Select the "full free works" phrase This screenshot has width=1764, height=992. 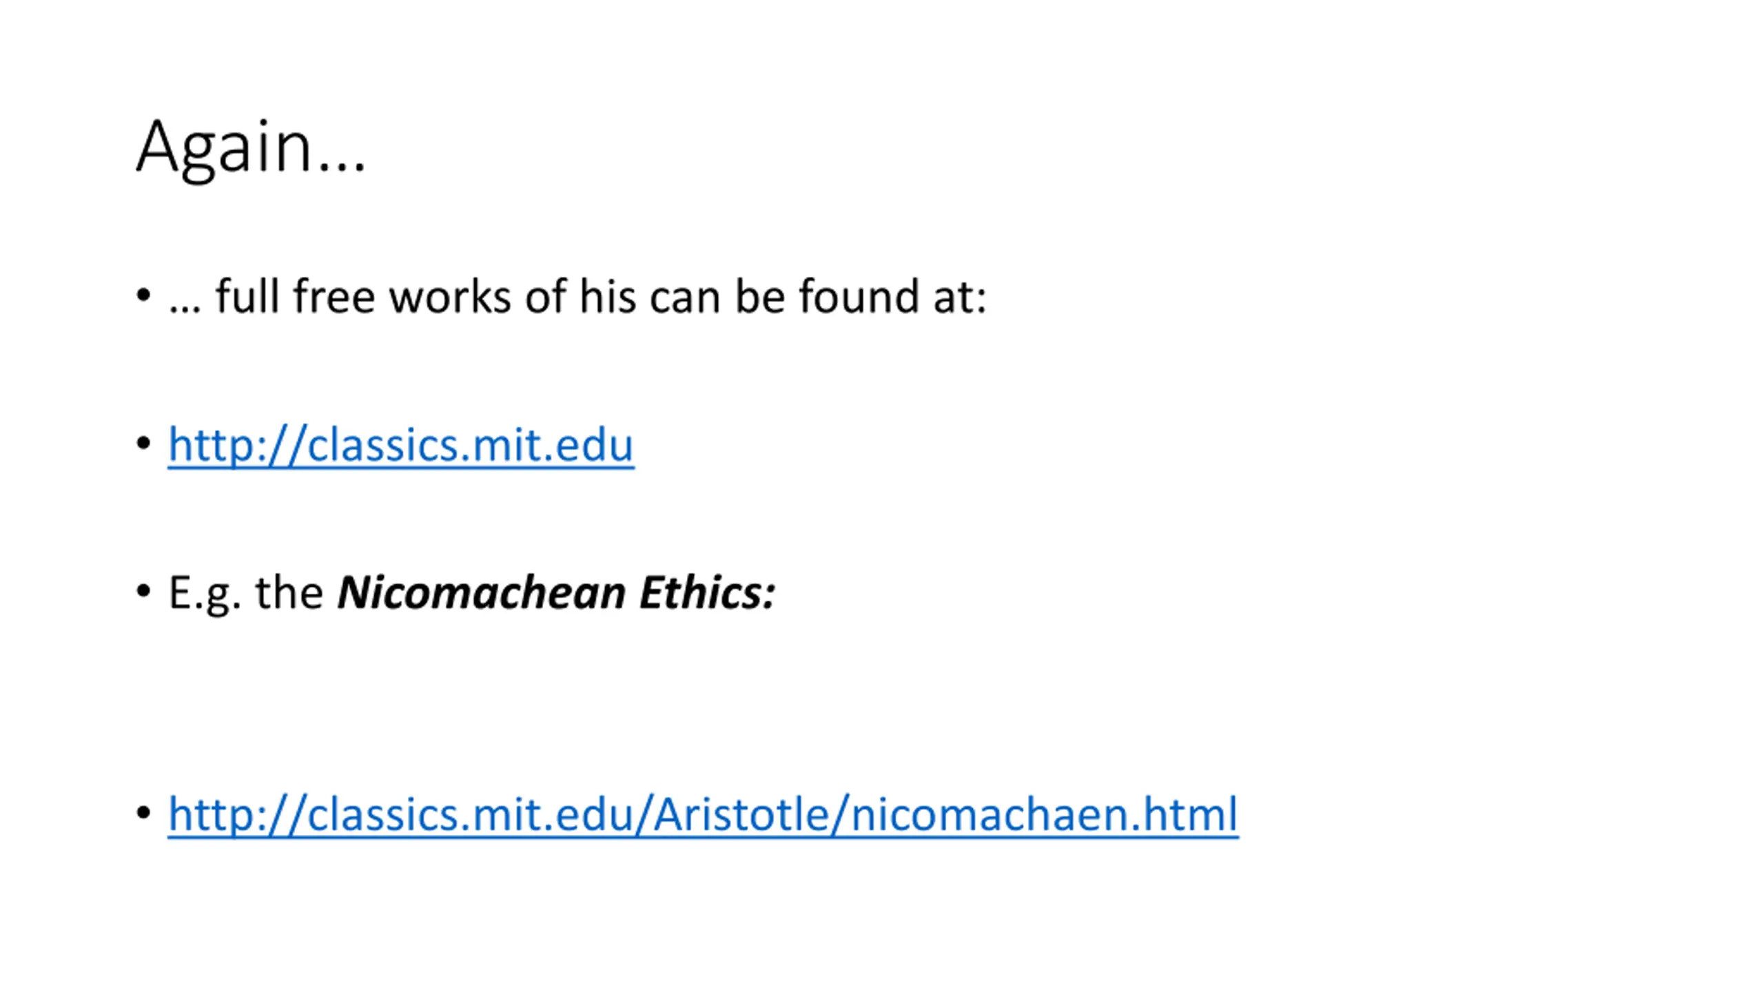[364, 296]
